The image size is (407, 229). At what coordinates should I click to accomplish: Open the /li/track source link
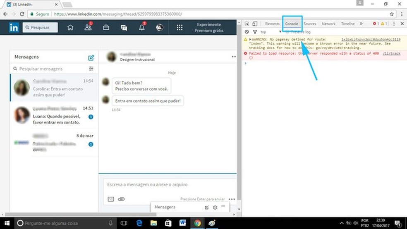[x=391, y=53]
